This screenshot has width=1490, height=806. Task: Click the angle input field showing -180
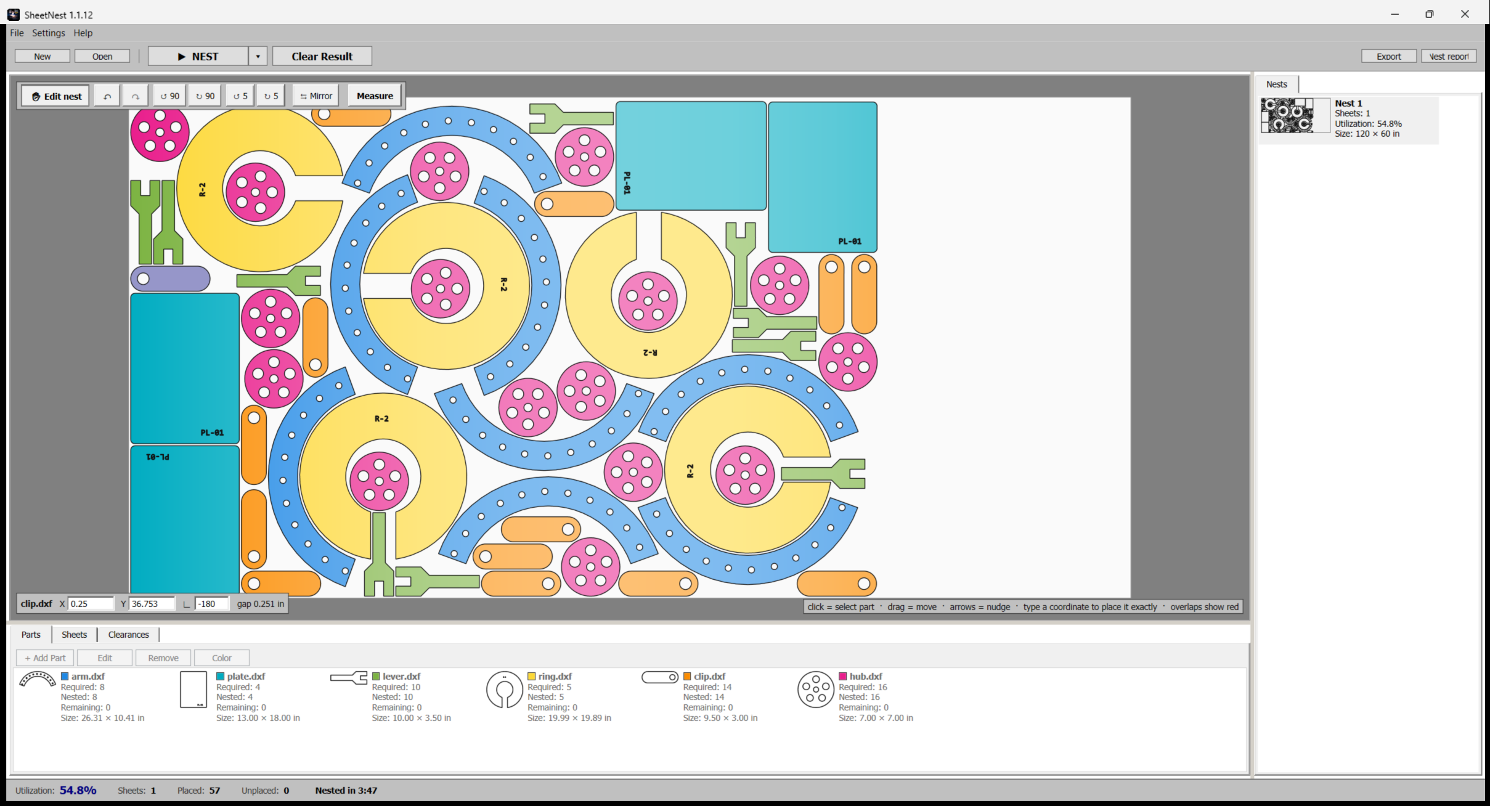pyautogui.click(x=212, y=604)
